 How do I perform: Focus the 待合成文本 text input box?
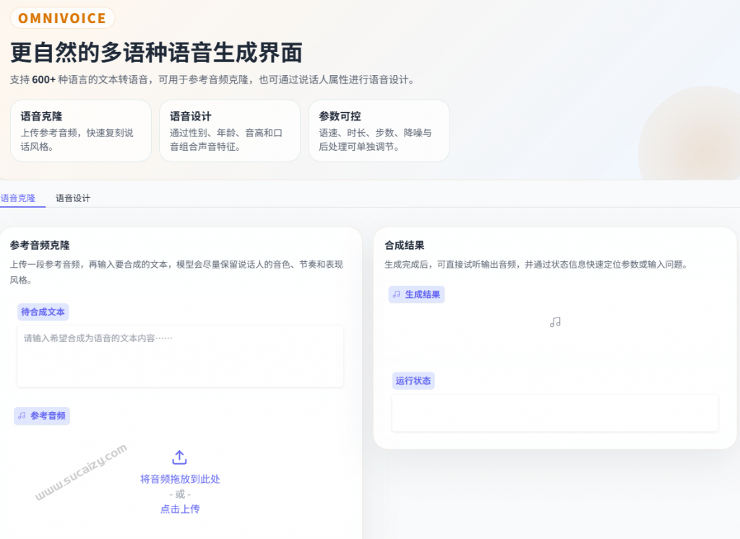[x=180, y=356]
